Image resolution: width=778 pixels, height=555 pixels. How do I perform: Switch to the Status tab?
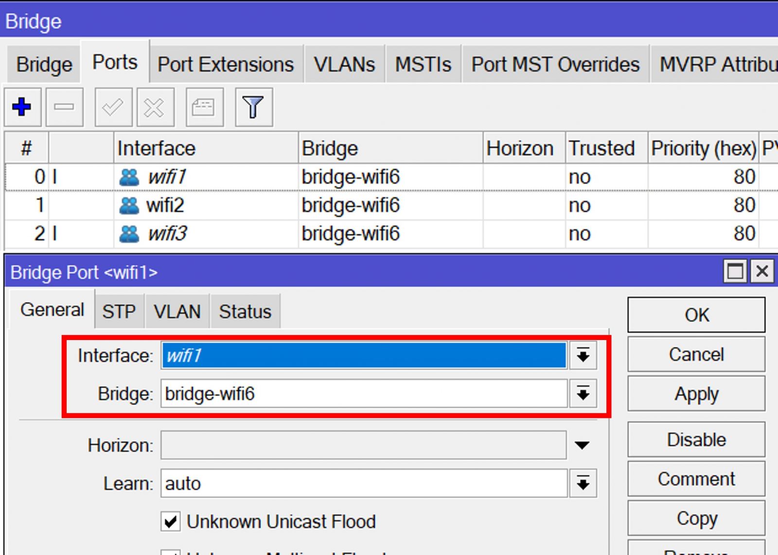click(x=245, y=311)
